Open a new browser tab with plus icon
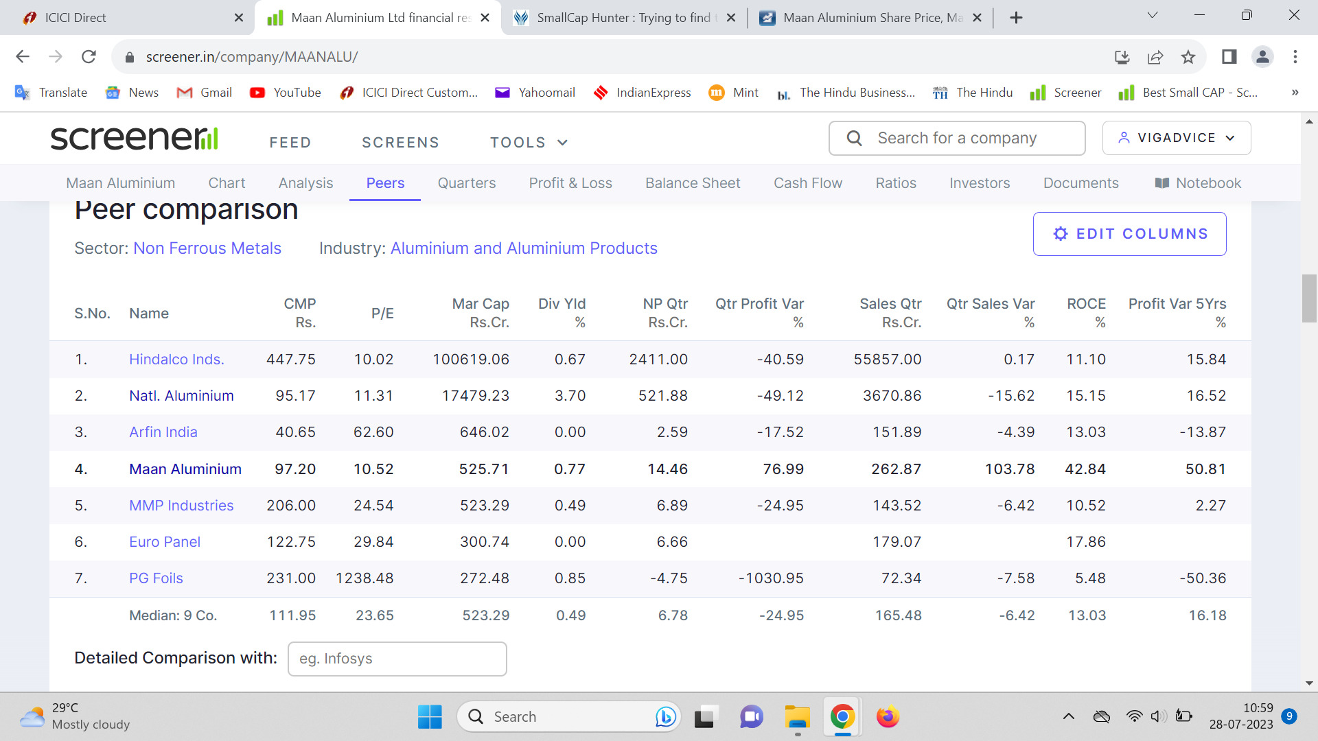The width and height of the screenshot is (1318, 741). tap(1017, 18)
